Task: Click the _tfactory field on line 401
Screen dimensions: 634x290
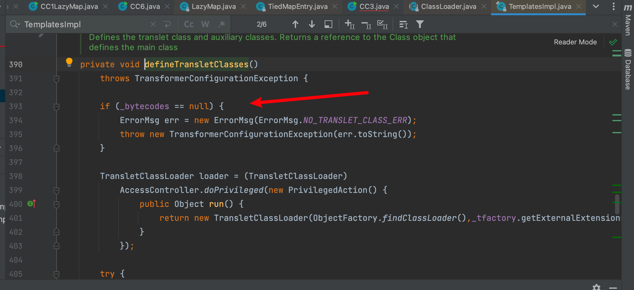Action: click(494, 218)
